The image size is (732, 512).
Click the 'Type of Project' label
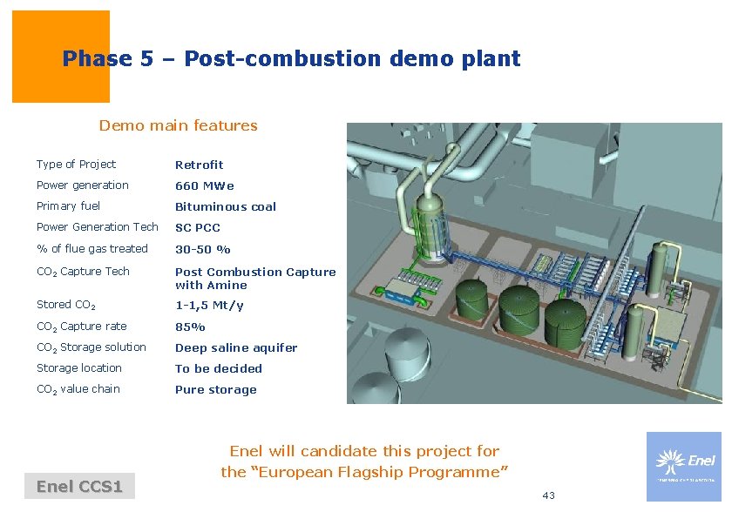coord(76,165)
